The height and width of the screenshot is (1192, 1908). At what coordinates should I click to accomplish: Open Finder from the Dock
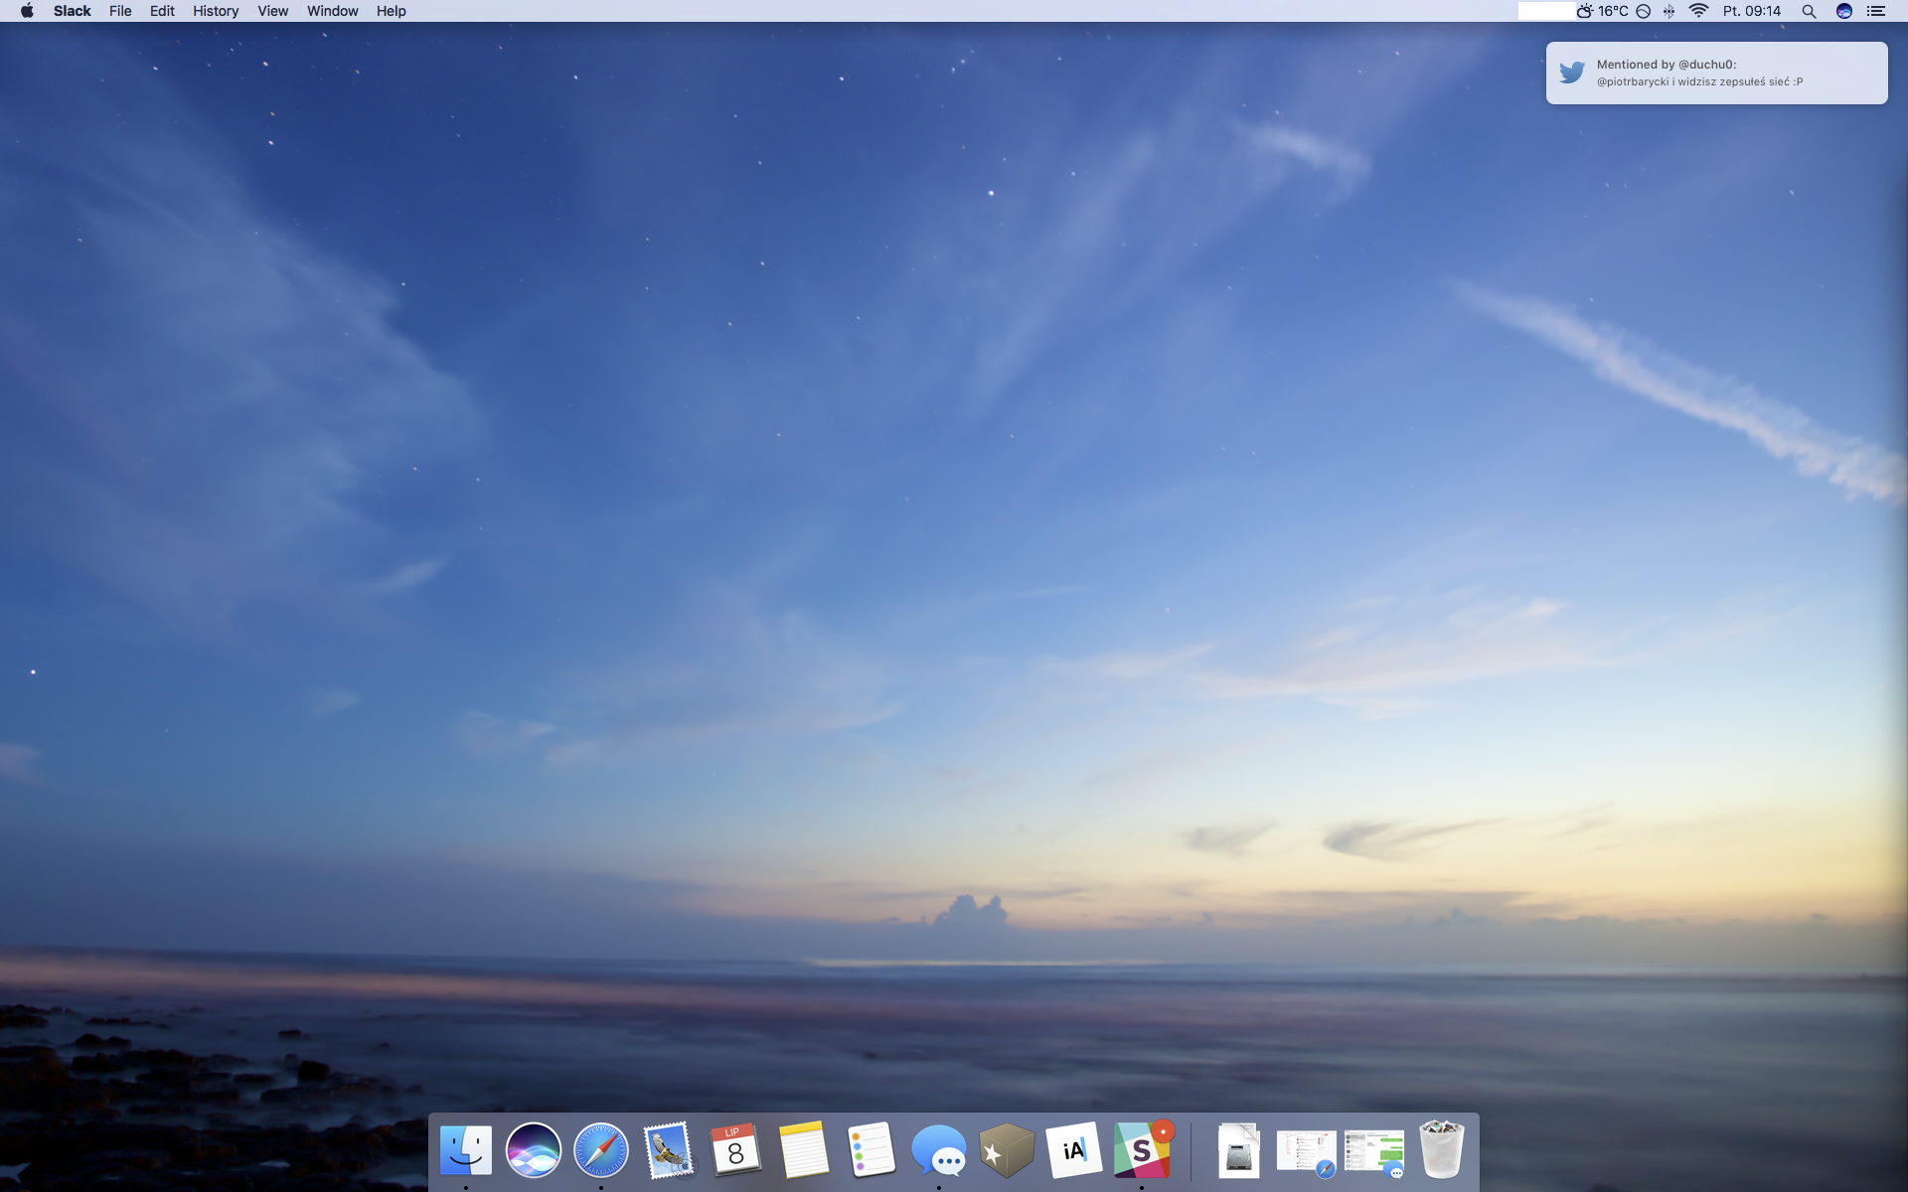(x=465, y=1150)
